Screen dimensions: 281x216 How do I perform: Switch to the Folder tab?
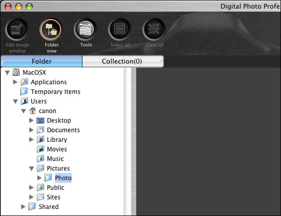41,61
